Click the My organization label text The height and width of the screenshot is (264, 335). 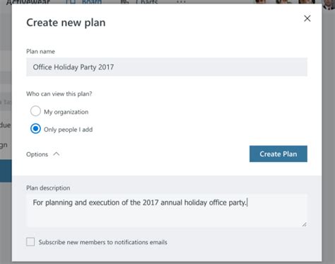pyautogui.click(x=66, y=112)
